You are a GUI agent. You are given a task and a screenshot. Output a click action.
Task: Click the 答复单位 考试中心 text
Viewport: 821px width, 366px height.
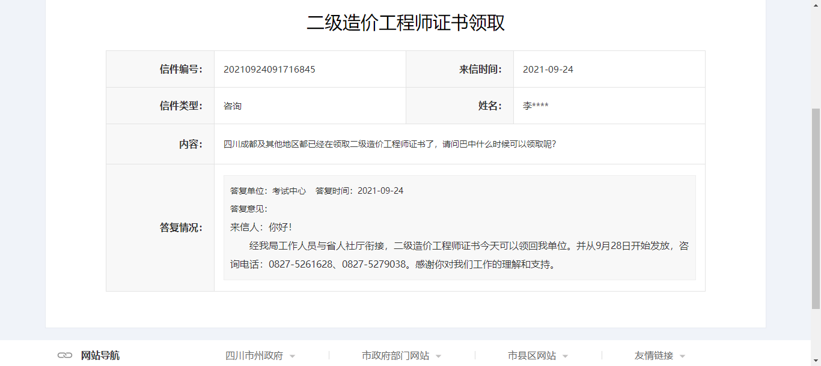pyautogui.click(x=268, y=191)
